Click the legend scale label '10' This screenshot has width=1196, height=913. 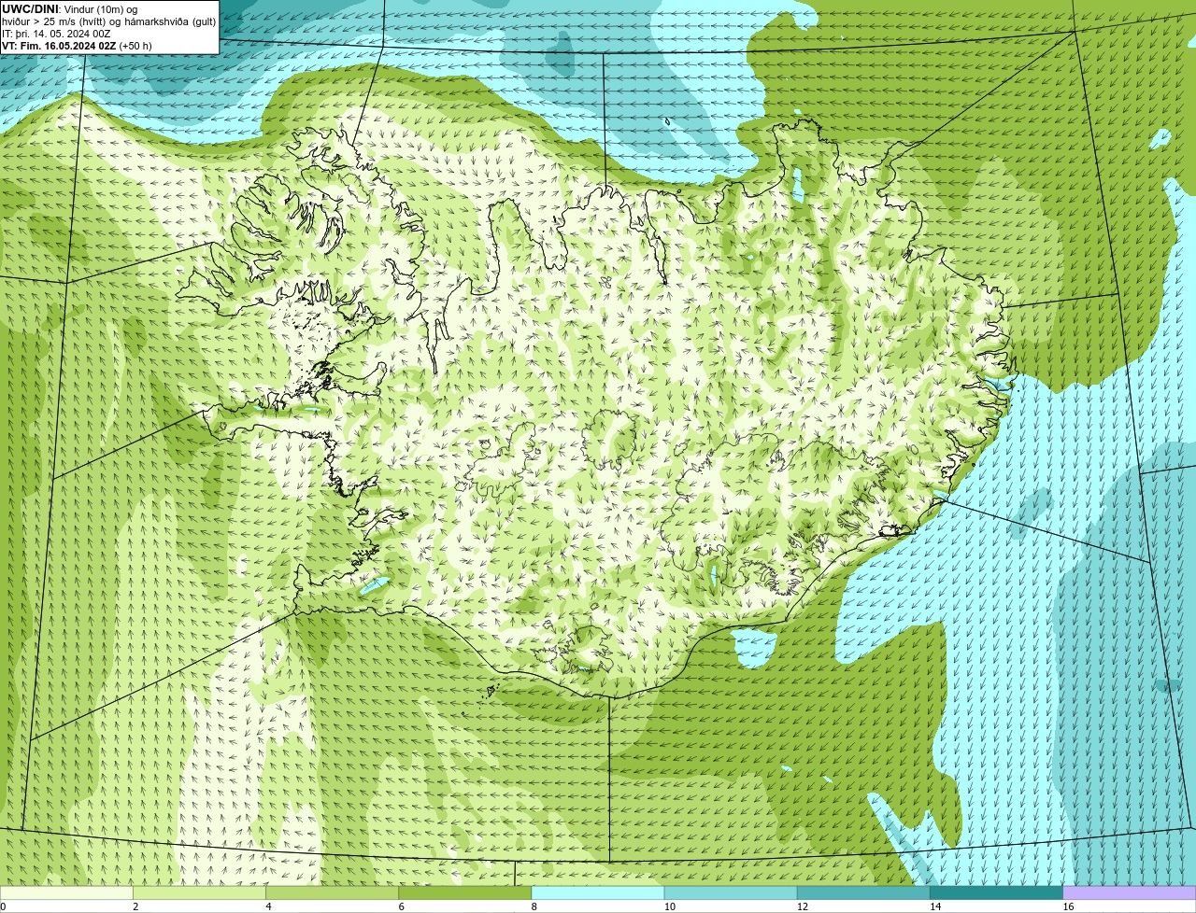[670, 906]
